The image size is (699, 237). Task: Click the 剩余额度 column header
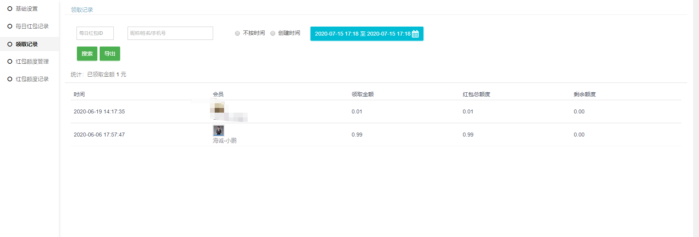coord(585,94)
